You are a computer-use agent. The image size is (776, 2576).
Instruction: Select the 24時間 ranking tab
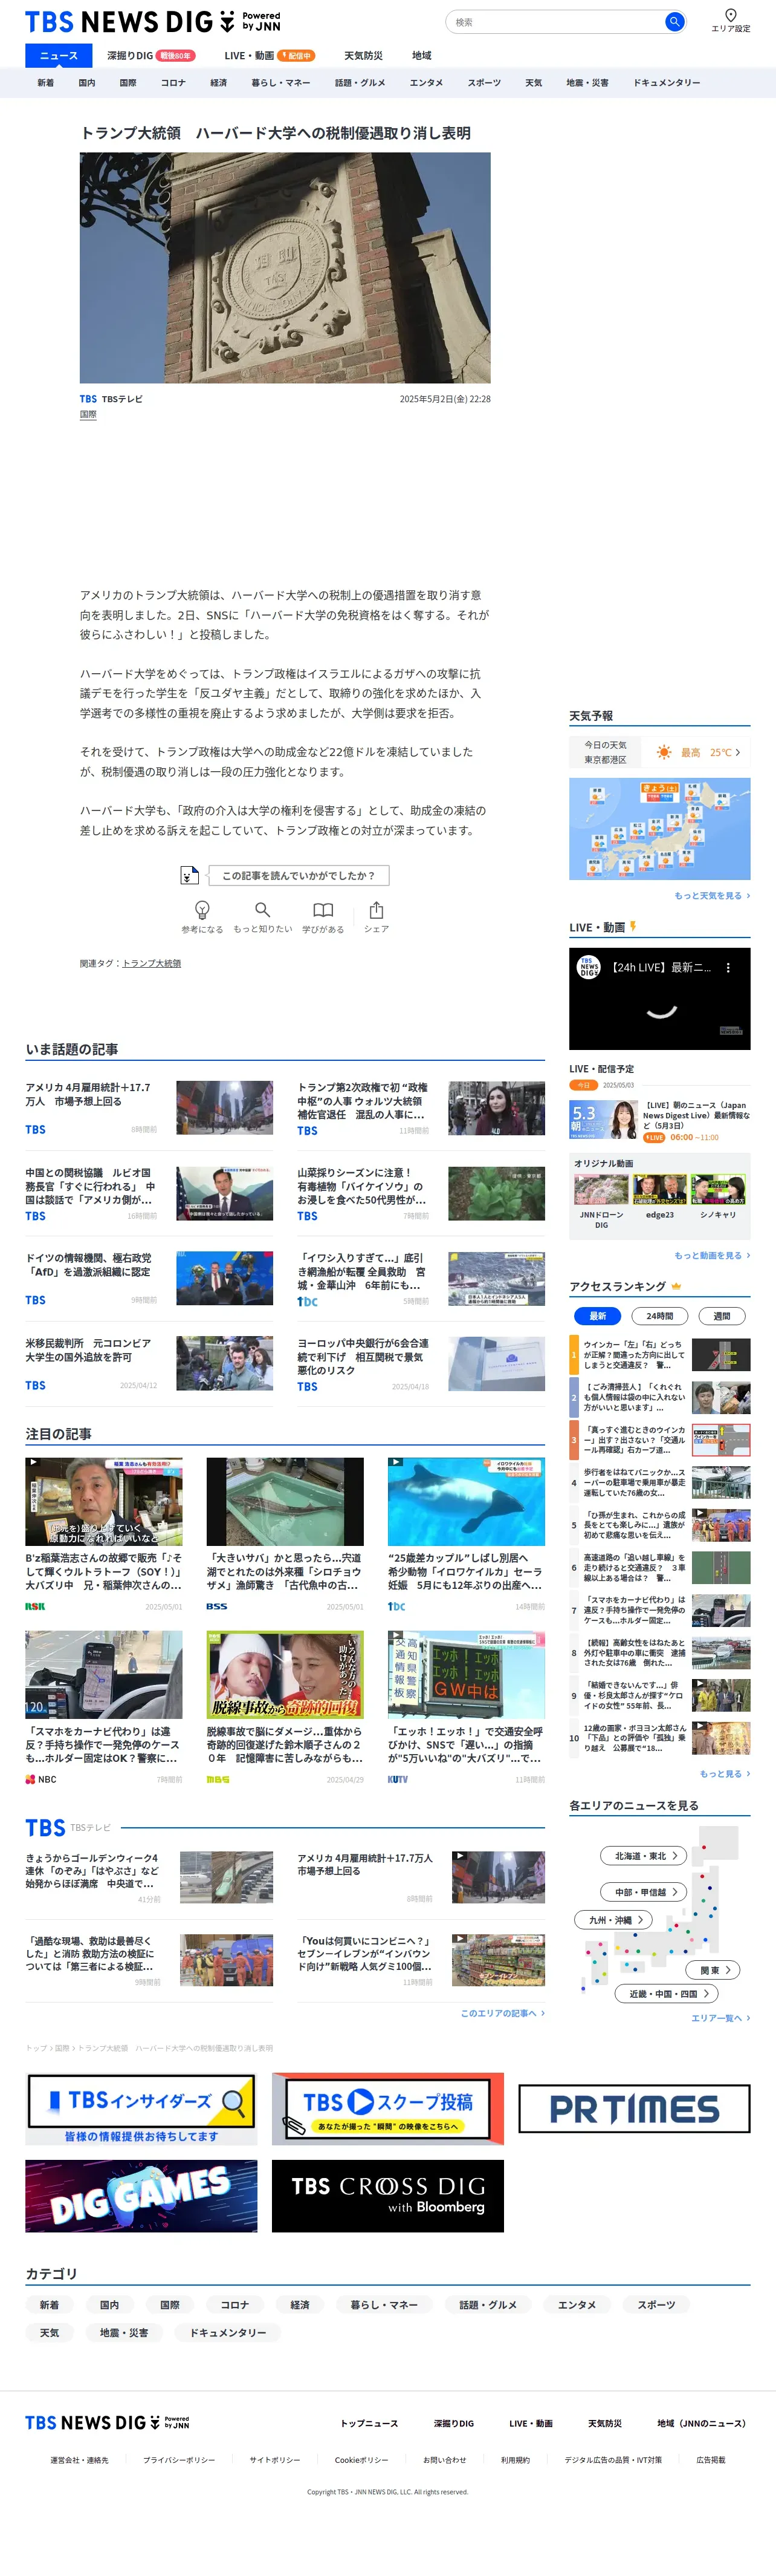point(659,1316)
